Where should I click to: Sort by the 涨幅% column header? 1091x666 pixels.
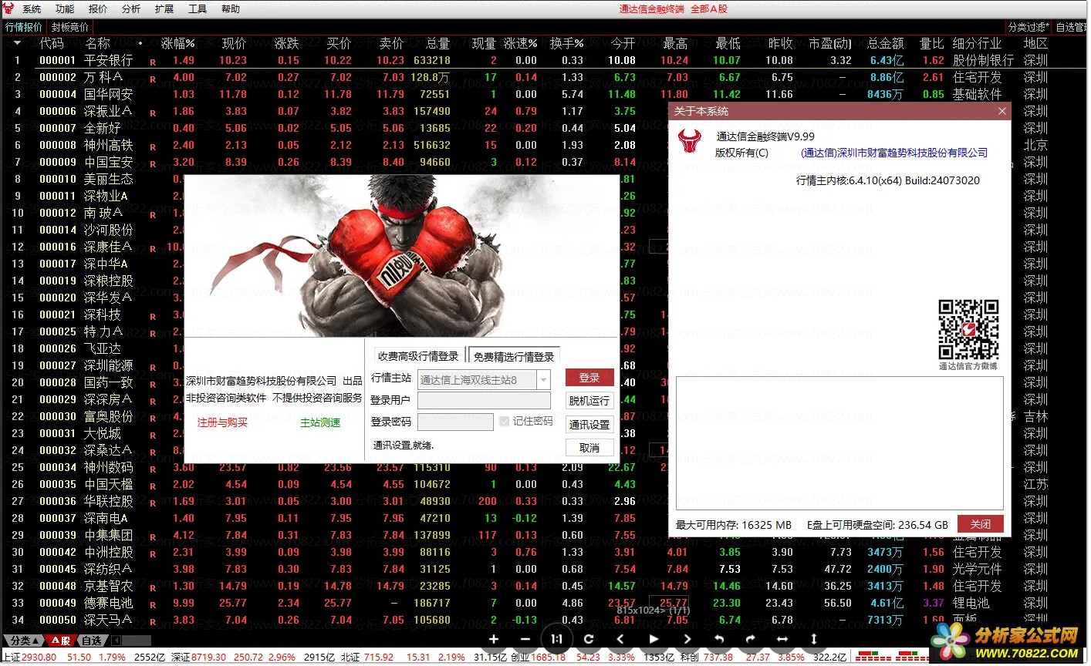click(x=177, y=44)
